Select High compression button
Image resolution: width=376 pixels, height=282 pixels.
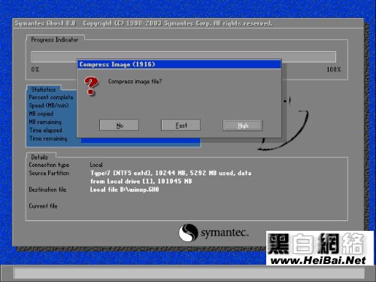[x=242, y=125]
